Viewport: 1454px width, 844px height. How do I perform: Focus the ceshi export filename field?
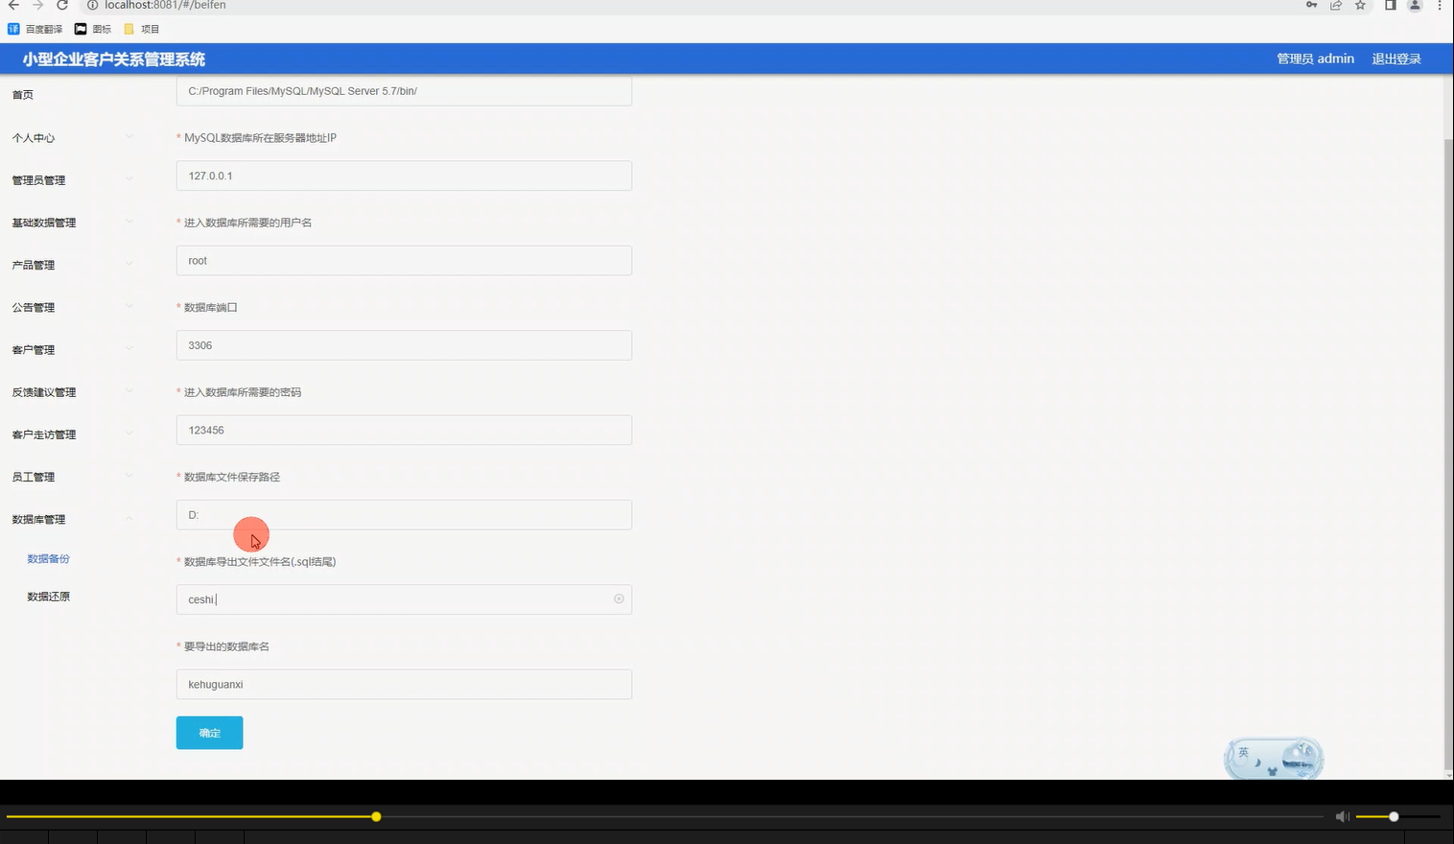404,599
